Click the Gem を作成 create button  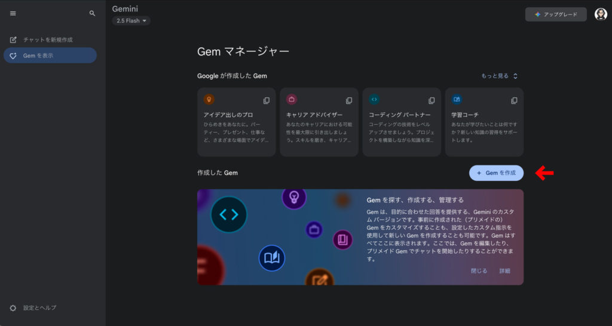coord(496,173)
